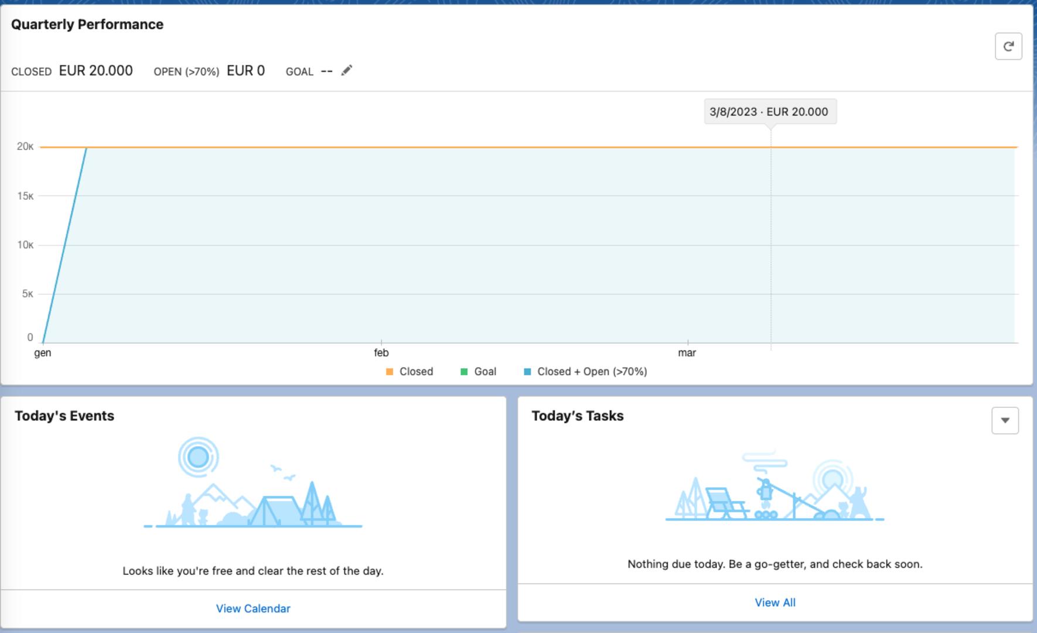Select the GOAL label in the summary row
The image size is (1037, 633).
(x=299, y=72)
